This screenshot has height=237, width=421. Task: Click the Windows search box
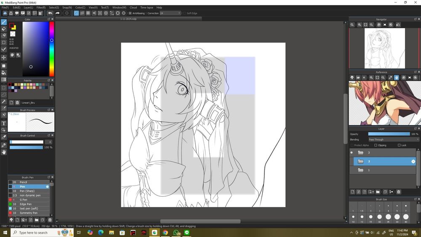click(x=42, y=232)
